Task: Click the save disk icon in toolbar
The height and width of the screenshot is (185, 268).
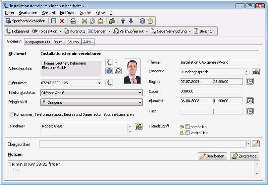Action: (54, 21)
